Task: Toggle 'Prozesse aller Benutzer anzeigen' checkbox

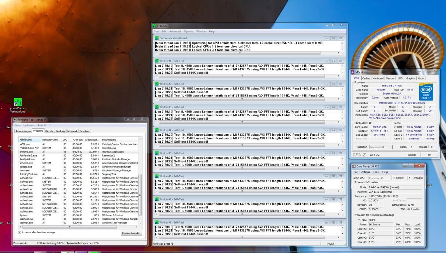Action: coord(19,232)
